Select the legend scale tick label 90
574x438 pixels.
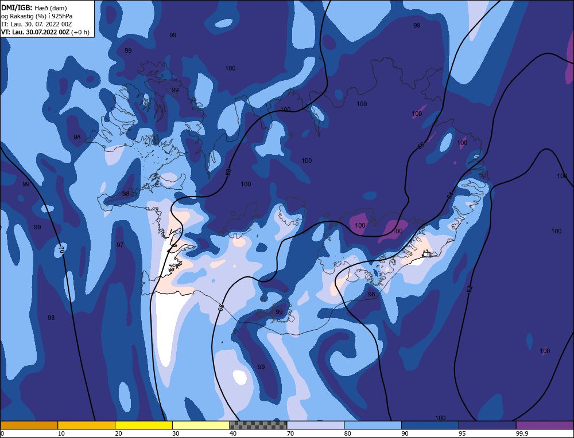pos(405,433)
